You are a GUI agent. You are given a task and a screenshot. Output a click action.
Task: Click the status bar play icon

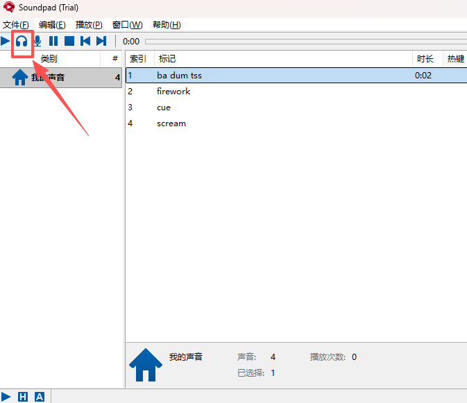tap(6, 397)
